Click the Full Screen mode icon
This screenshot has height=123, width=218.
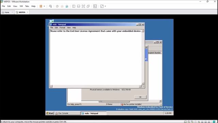point(83,6)
